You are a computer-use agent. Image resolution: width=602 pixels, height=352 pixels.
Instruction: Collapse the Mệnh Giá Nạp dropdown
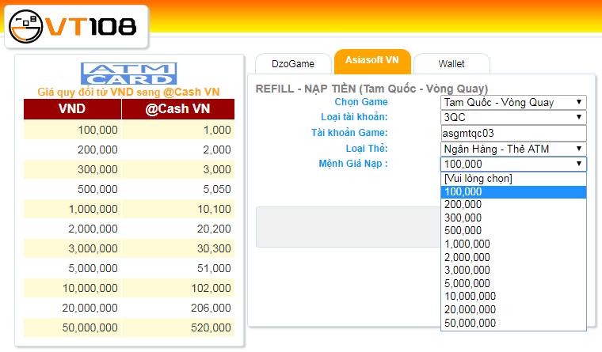513,164
